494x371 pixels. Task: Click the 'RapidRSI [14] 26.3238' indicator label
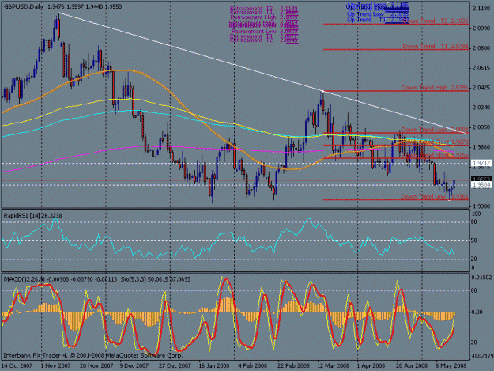[32, 216]
